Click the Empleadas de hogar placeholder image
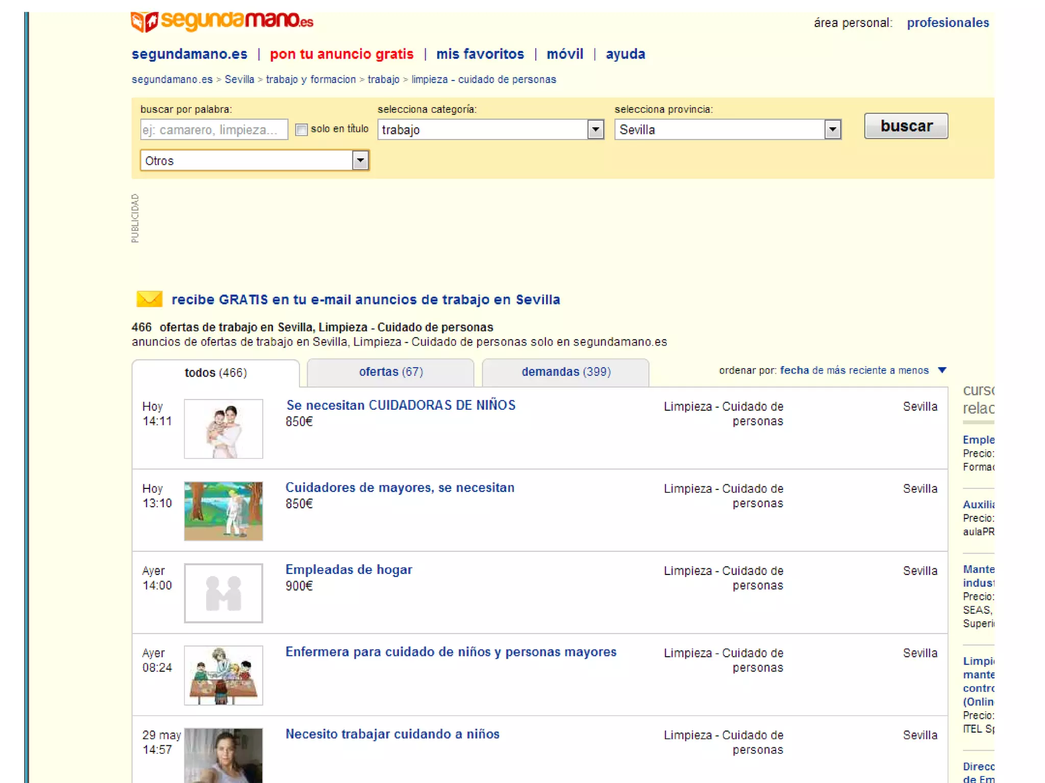1045x783 pixels. click(223, 593)
